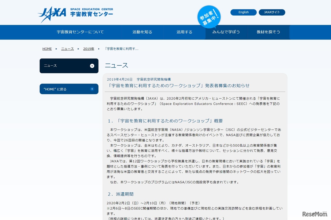
Task: Open the 宇宙教育センターについて navigation tab
Action: 80,32
